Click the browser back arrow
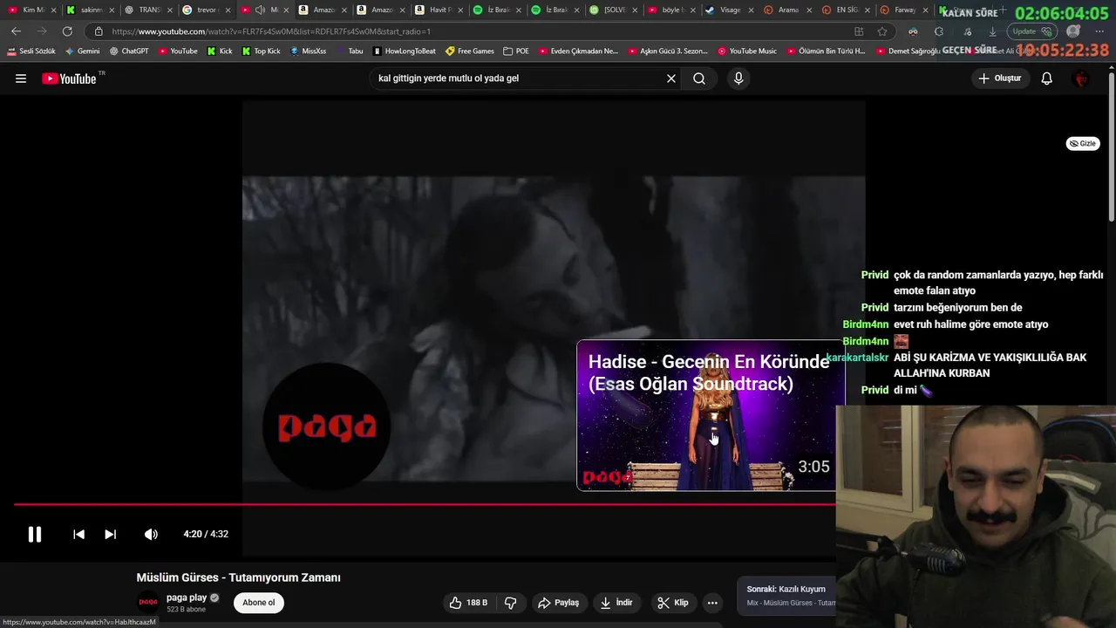Image resolution: width=1116 pixels, height=628 pixels. [16, 31]
